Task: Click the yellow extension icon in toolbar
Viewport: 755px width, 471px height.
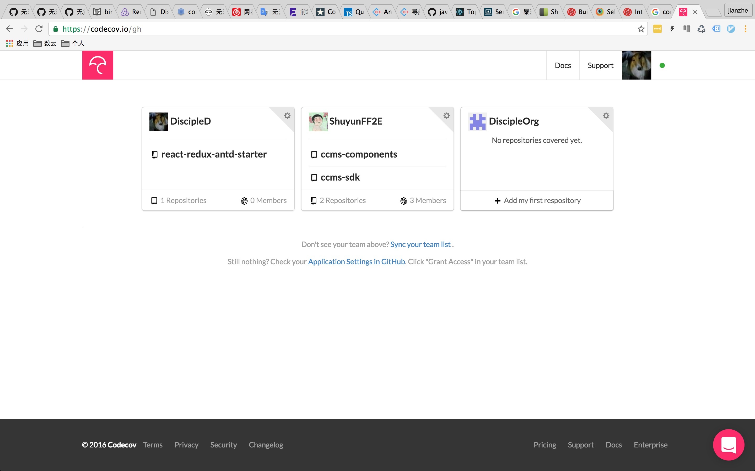Action: 657,29
